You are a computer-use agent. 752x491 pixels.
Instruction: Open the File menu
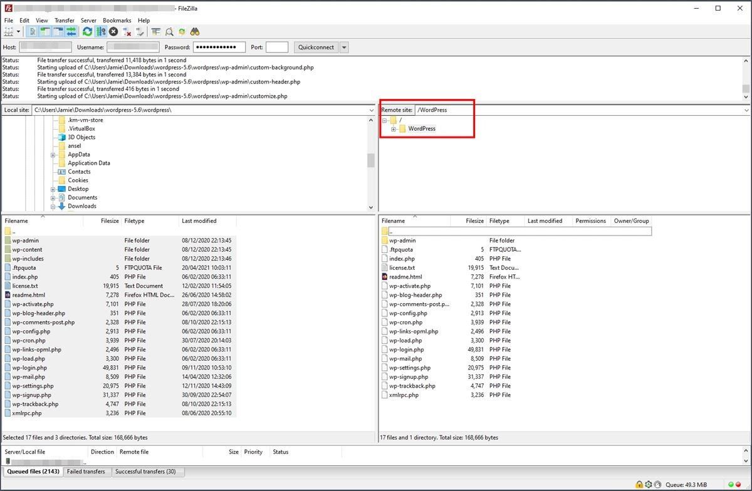pyautogui.click(x=9, y=20)
